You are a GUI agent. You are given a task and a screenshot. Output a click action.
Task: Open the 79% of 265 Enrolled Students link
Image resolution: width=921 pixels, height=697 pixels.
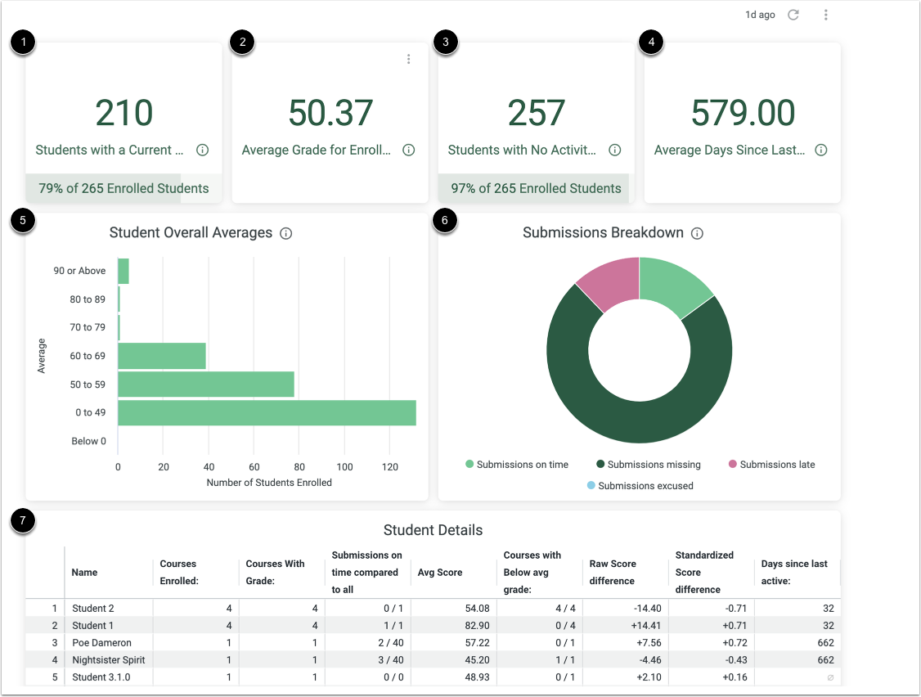[x=123, y=187]
